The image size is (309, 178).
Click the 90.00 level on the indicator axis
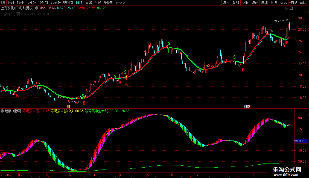coord(302,118)
